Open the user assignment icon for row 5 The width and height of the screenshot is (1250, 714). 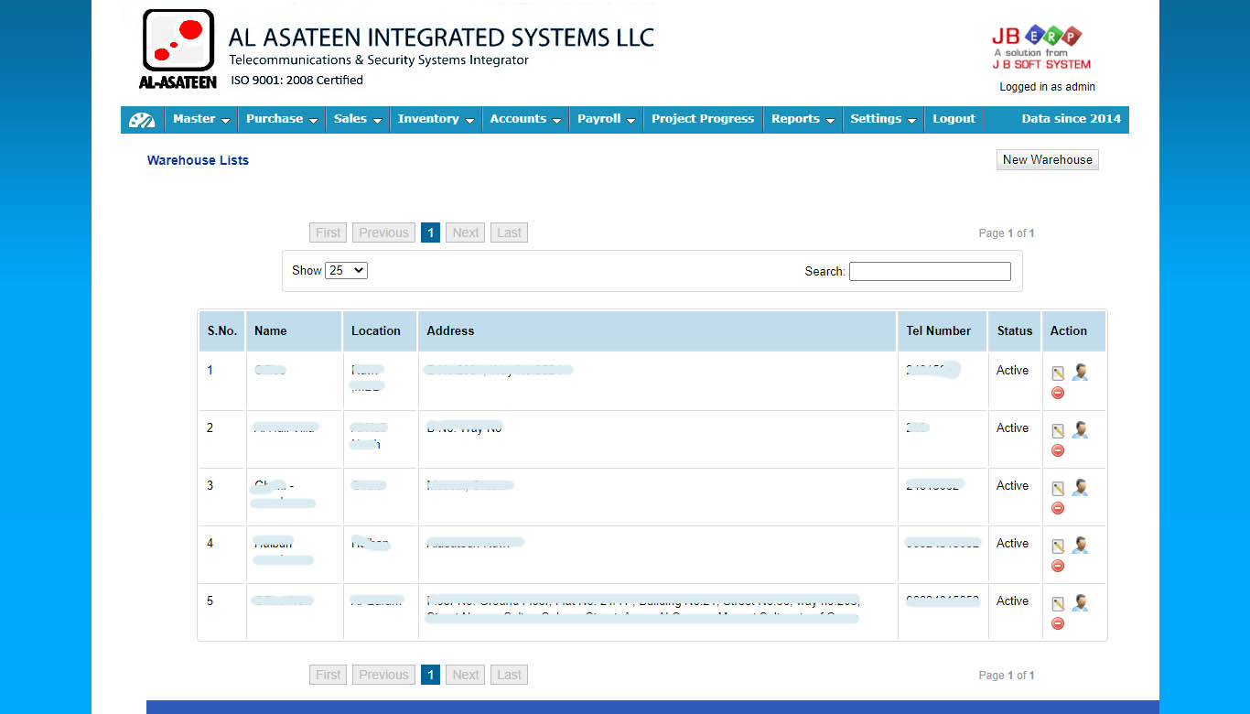pos(1080,602)
